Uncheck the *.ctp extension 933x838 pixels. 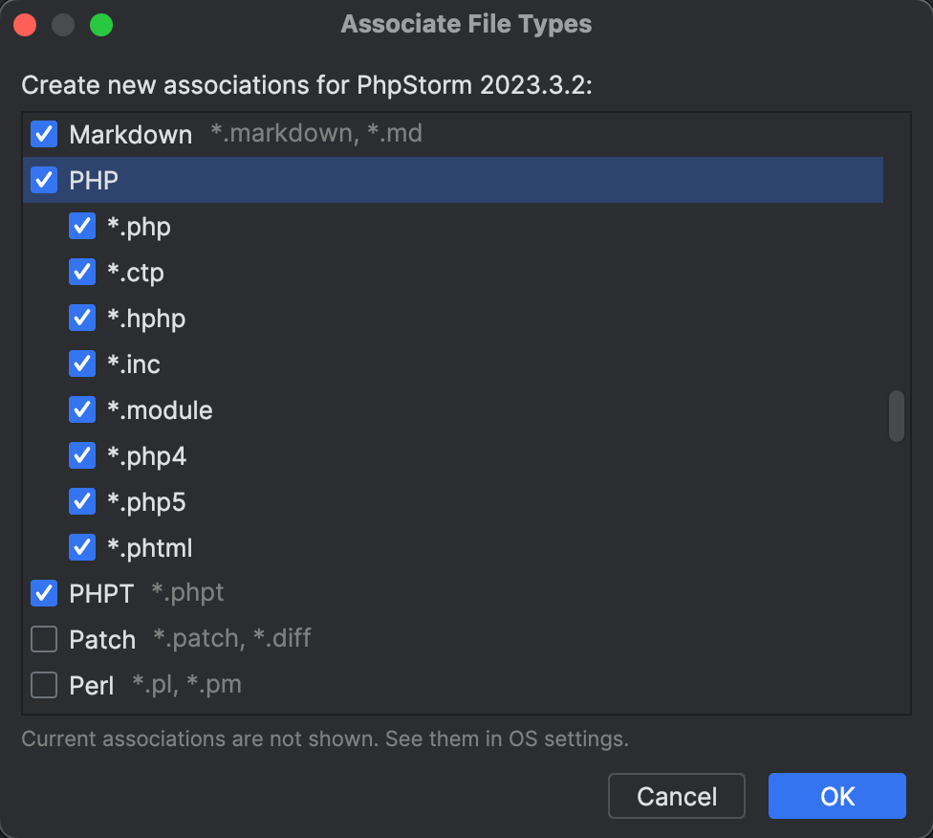point(82,272)
